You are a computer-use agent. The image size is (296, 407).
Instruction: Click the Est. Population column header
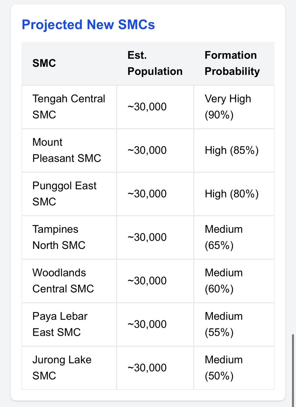pyautogui.click(x=155, y=63)
